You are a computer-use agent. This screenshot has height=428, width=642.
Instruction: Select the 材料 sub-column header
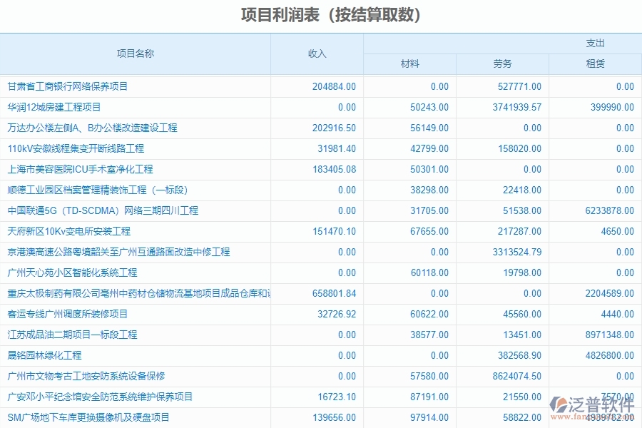tap(410, 63)
